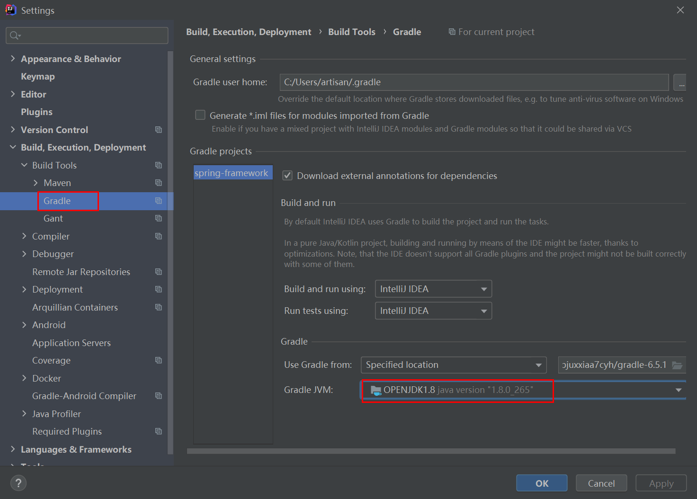Image resolution: width=697 pixels, height=499 pixels.
Task: Select Coverage in settings tree
Action: point(51,360)
